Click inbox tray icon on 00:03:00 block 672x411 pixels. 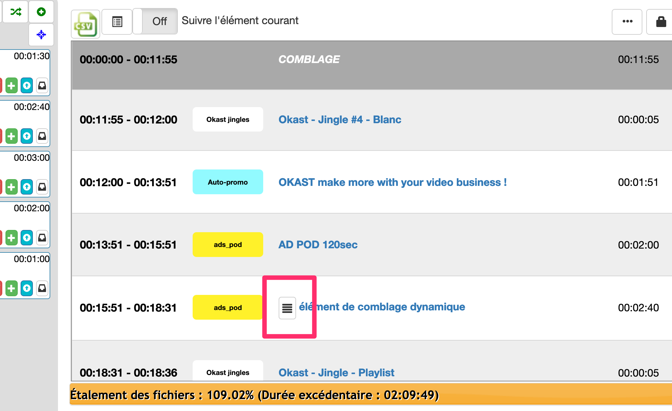pyautogui.click(x=42, y=187)
